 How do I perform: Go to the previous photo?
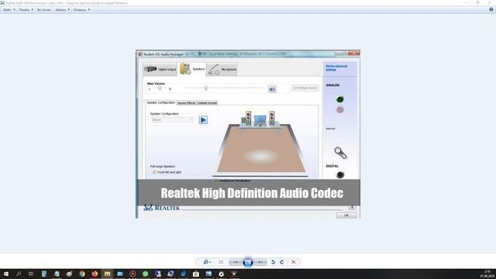pyautogui.click(x=236, y=262)
